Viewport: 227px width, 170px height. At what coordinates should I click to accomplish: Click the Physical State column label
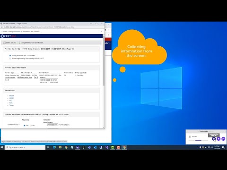69,73
